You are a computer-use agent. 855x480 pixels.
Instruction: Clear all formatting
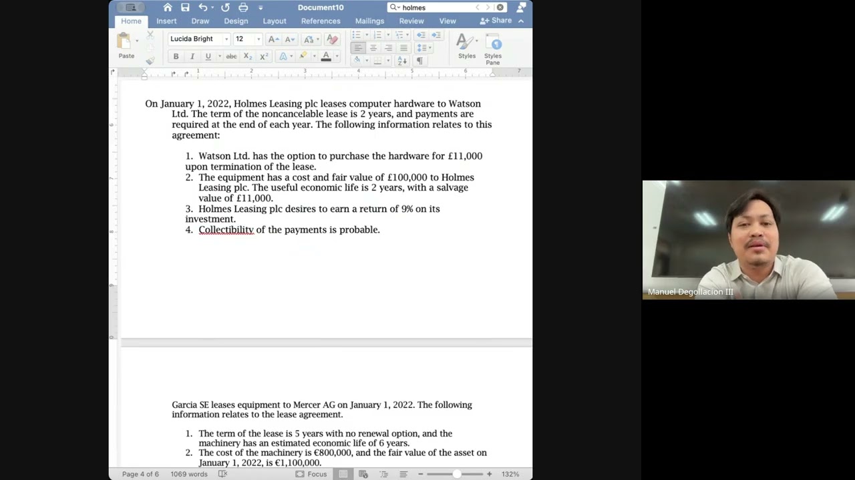pyautogui.click(x=332, y=39)
